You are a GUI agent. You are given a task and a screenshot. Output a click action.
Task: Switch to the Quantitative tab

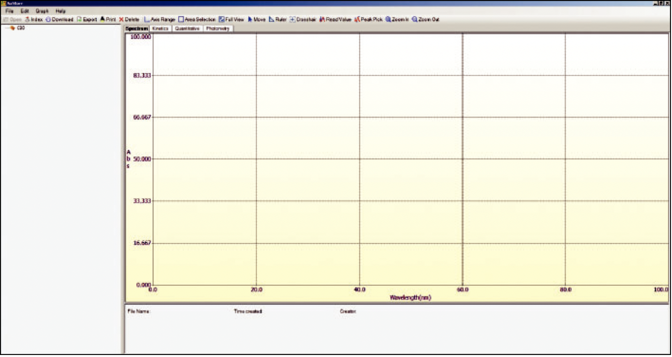tap(187, 29)
